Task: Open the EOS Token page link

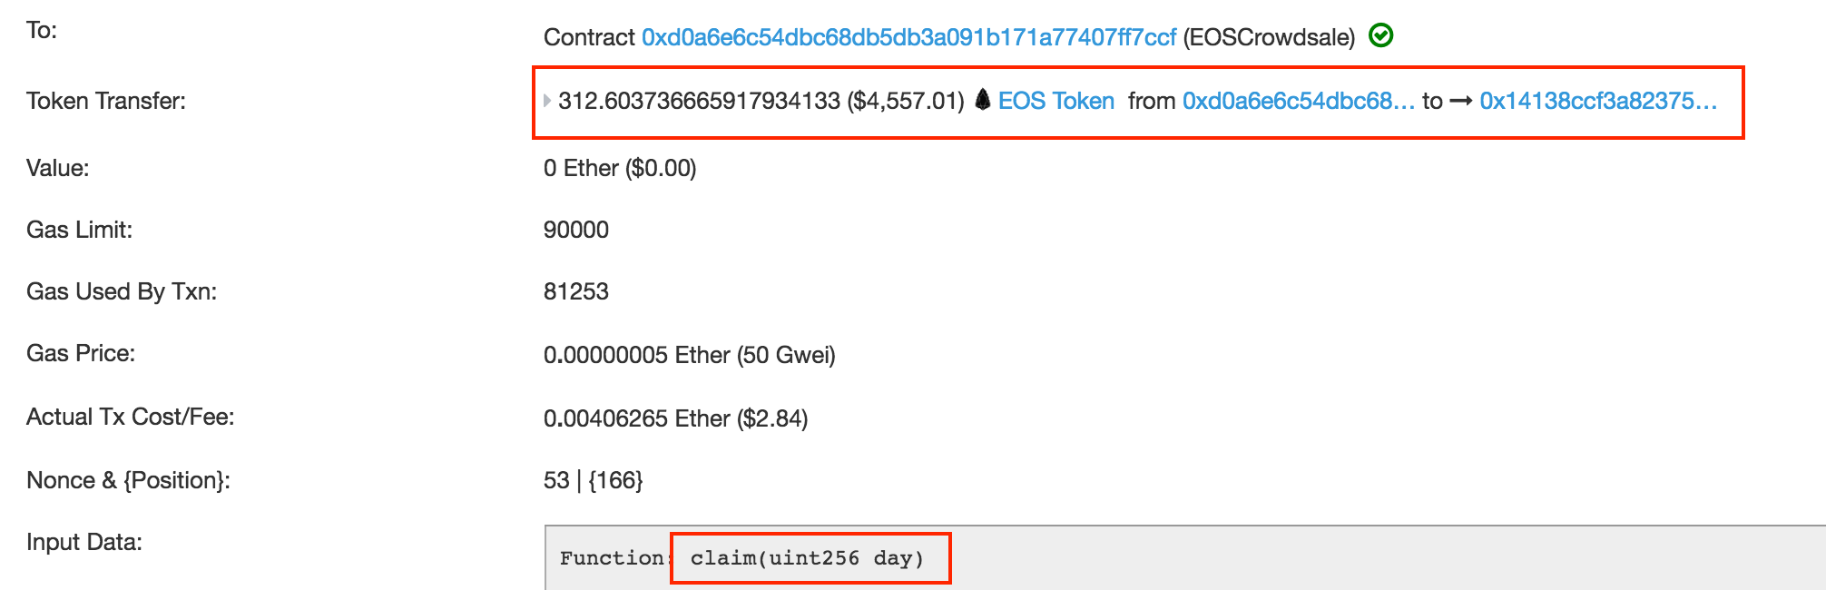Action: [x=1055, y=101]
